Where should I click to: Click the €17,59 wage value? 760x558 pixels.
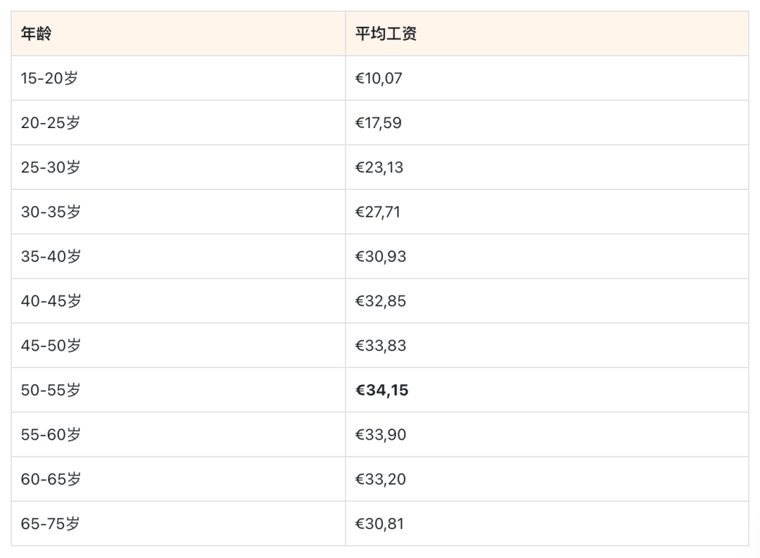pyautogui.click(x=379, y=122)
